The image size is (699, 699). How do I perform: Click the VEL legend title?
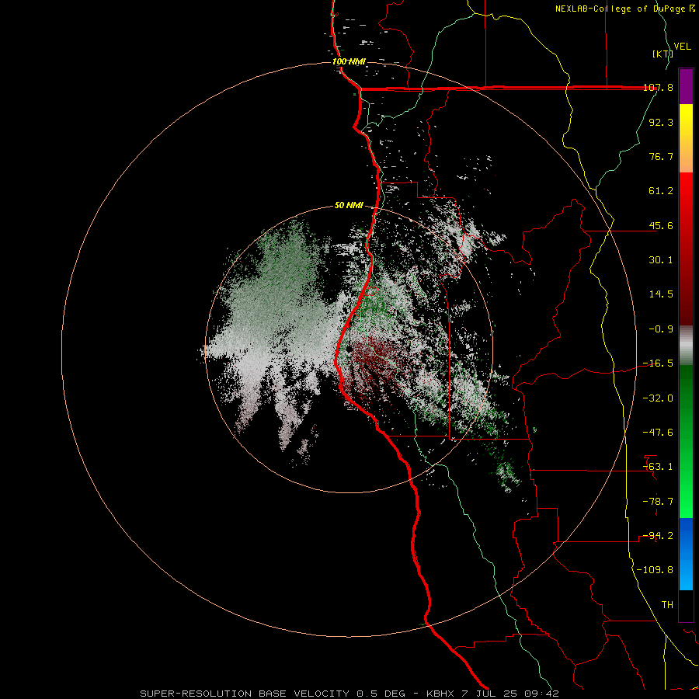682,47
